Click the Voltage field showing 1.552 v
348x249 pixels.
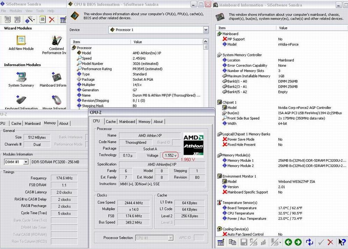pos(170,155)
